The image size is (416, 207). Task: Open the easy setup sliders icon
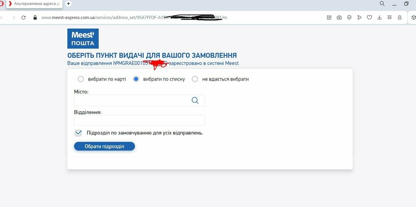click(389, 17)
